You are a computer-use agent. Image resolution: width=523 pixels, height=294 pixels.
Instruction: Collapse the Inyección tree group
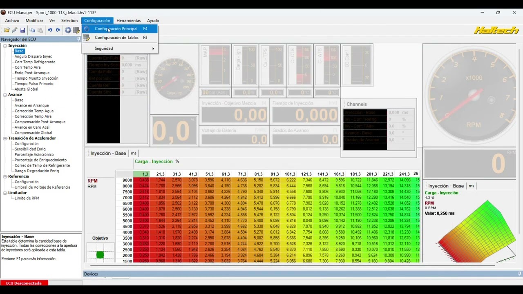click(5, 46)
